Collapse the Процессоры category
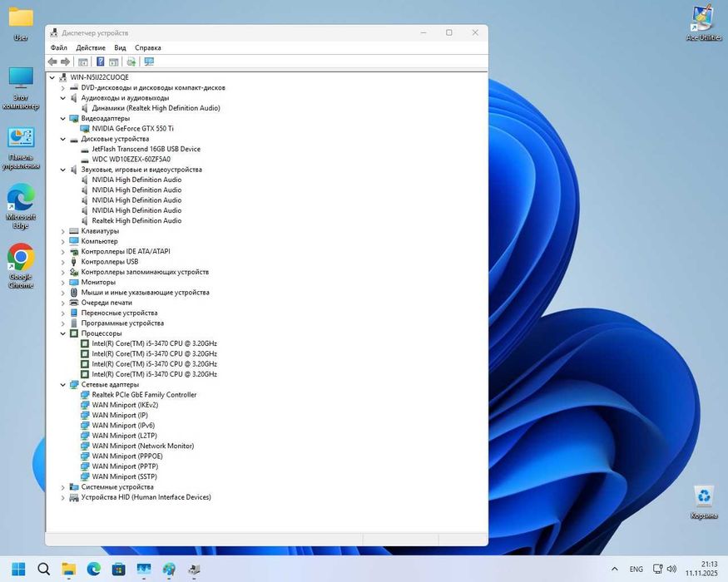728x582 pixels. tap(62, 333)
